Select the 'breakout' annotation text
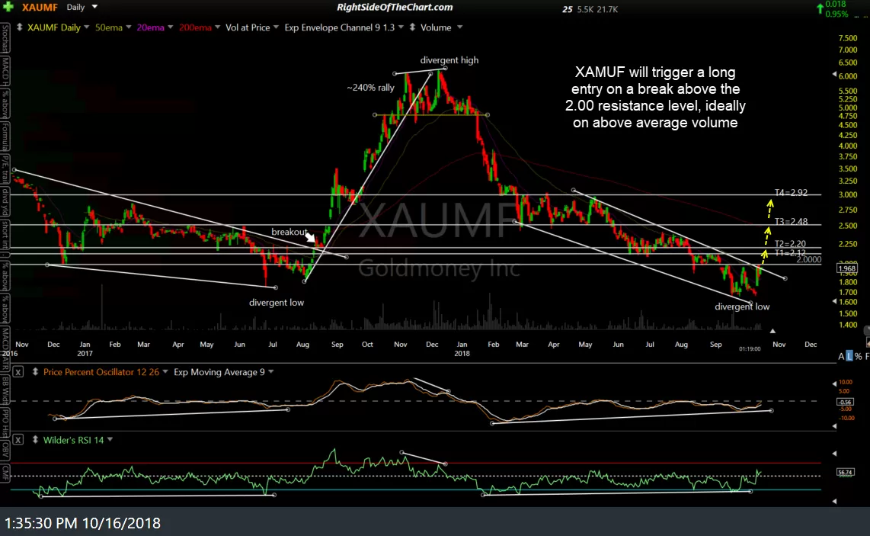 289,232
